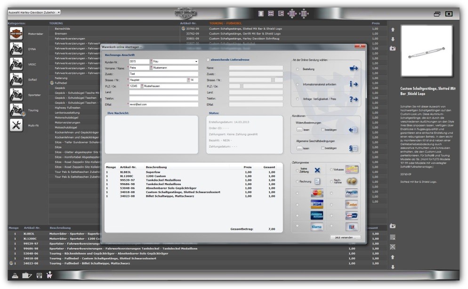Select the Rechnung payment radio button

click(297, 181)
